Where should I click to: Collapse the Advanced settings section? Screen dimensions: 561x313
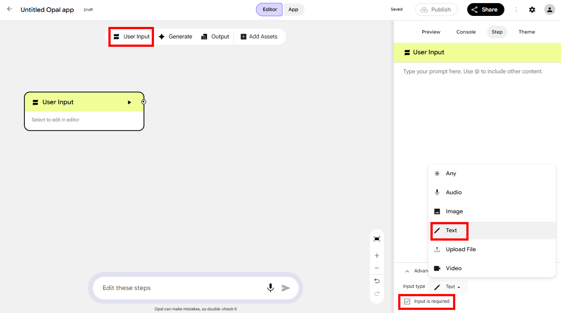coord(407,271)
